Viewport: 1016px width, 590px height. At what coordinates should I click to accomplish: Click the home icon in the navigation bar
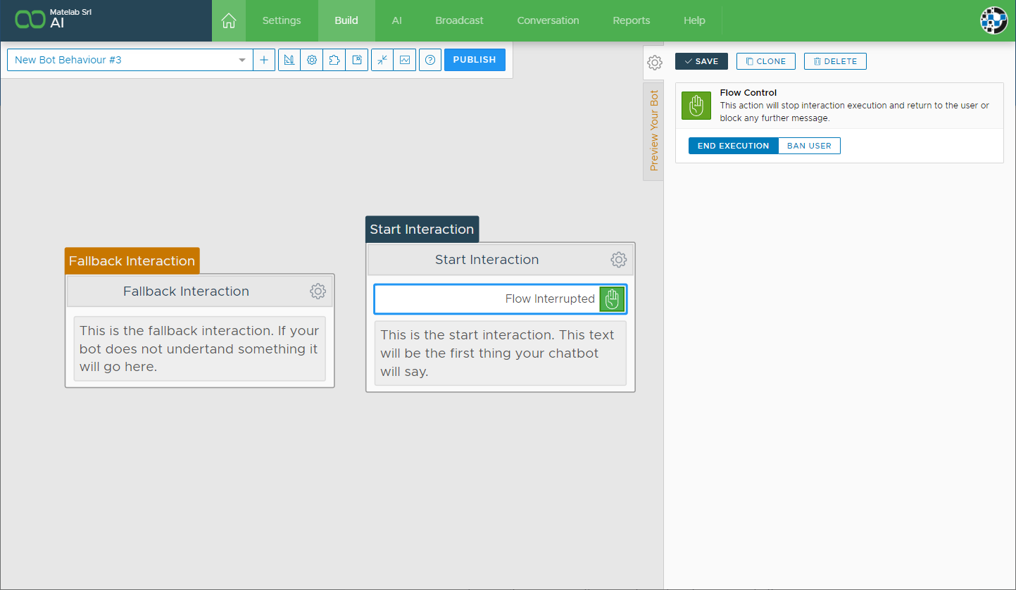[x=228, y=20]
